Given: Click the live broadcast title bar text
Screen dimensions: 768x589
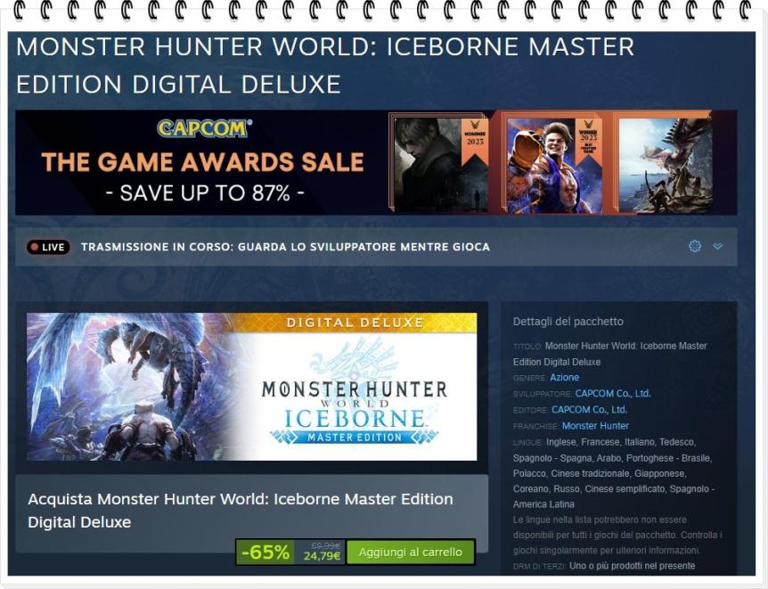Looking at the screenshot, I should pyautogui.click(x=286, y=247).
